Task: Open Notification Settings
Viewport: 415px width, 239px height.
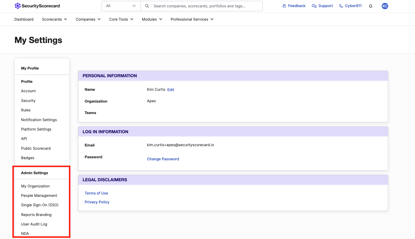Action: click(x=39, y=120)
